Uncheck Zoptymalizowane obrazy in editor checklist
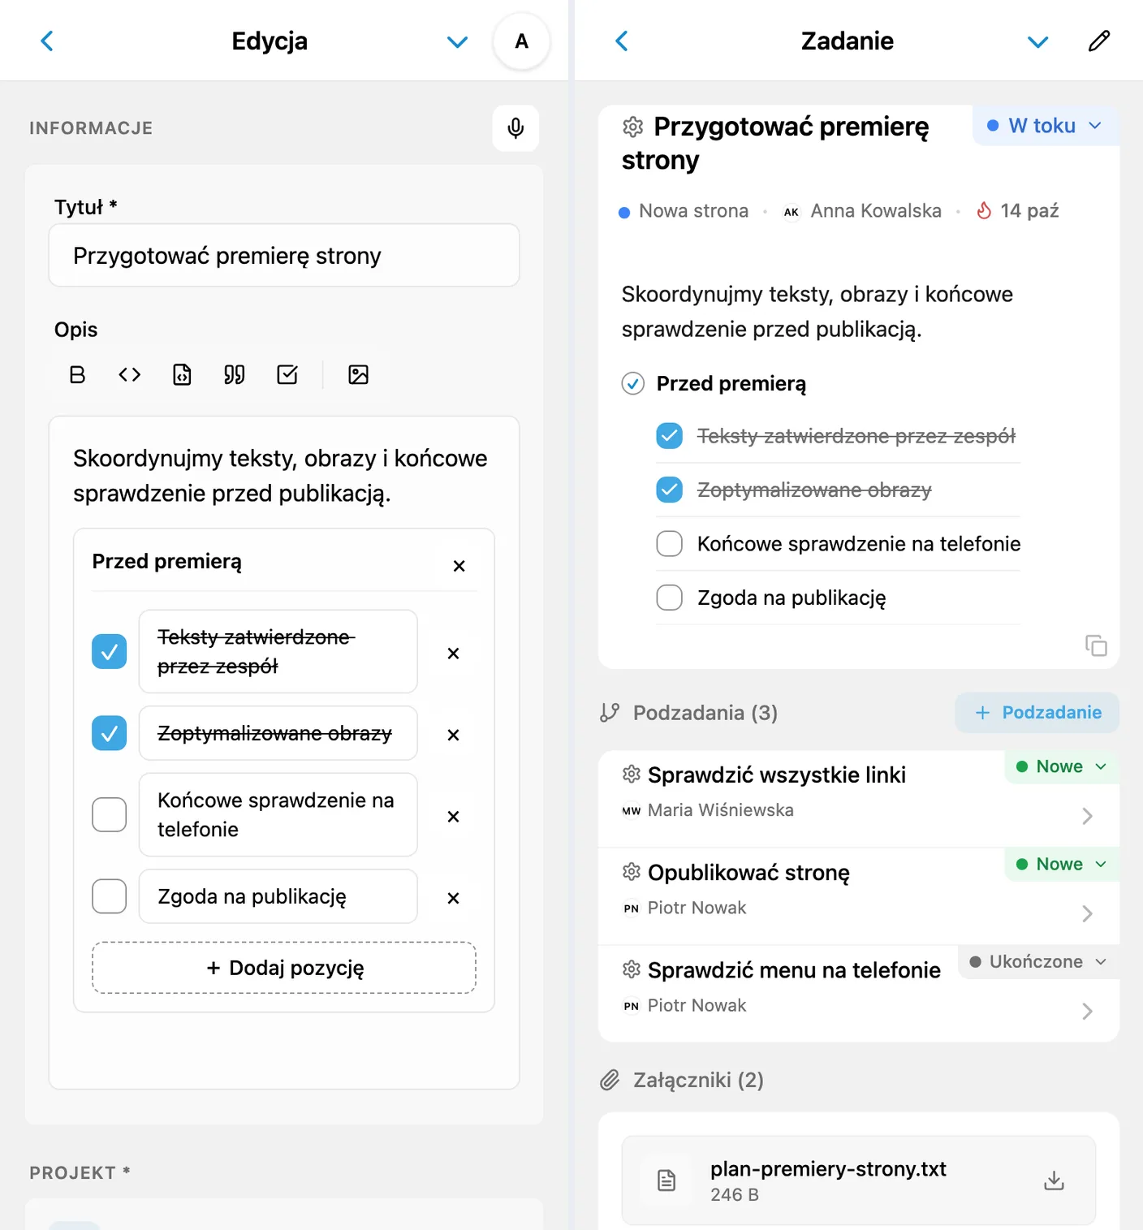The image size is (1143, 1230). [109, 733]
